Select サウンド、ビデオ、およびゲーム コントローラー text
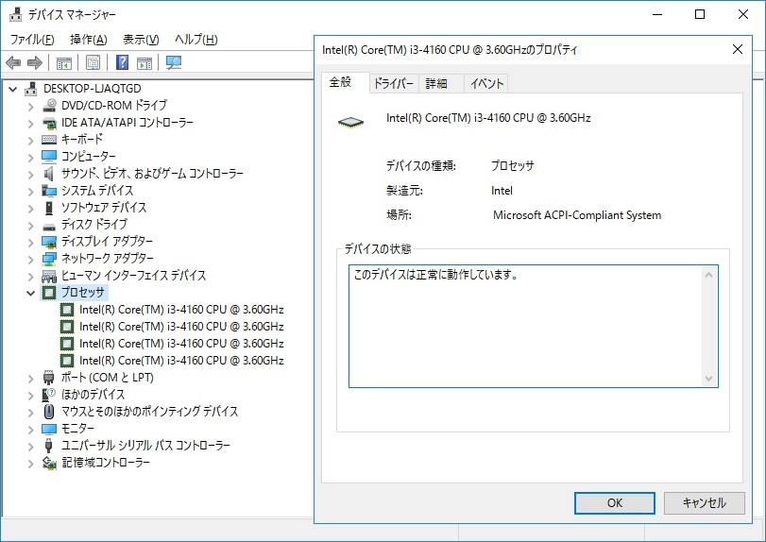Image resolution: width=766 pixels, height=542 pixels. [x=152, y=174]
